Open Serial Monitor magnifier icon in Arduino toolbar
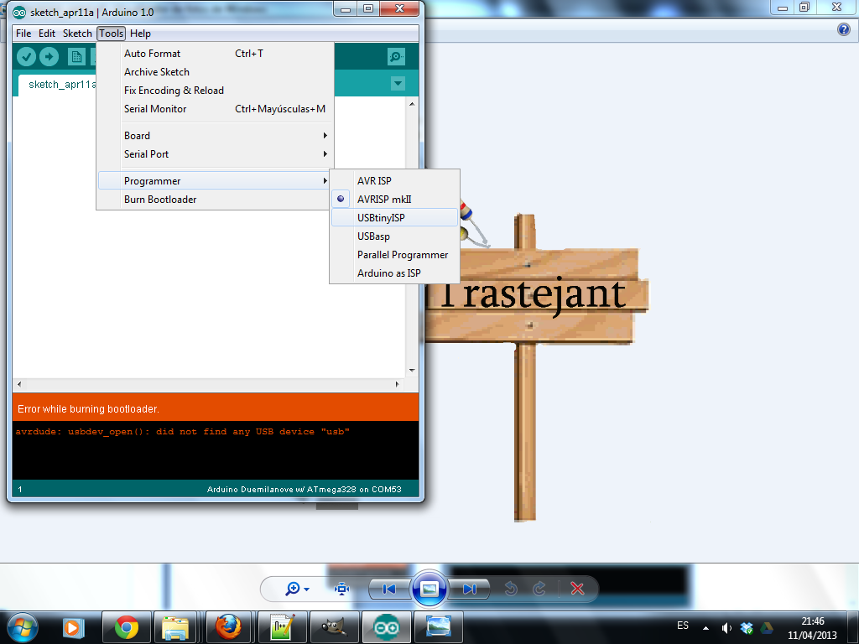The image size is (859, 644). click(396, 56)
